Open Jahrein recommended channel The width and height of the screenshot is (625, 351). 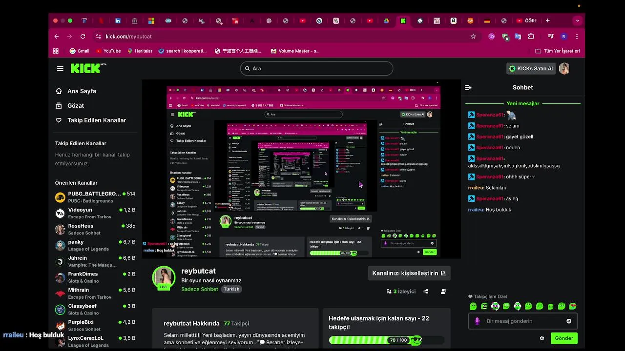pos(95,261)
